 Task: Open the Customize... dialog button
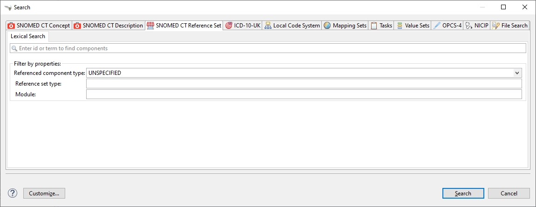pos(44,194)
